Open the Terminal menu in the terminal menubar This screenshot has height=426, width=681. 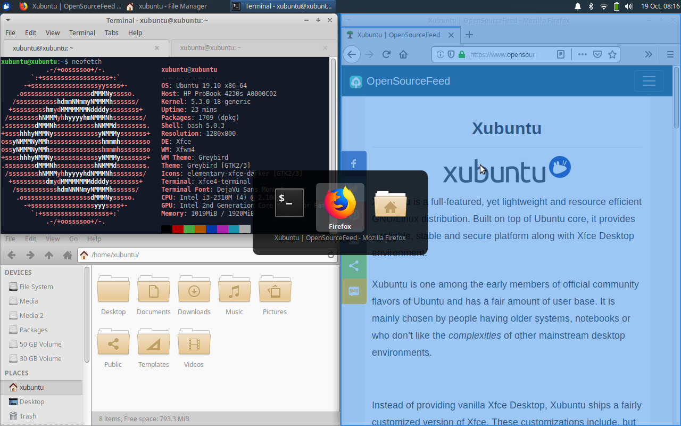[82, 32]
